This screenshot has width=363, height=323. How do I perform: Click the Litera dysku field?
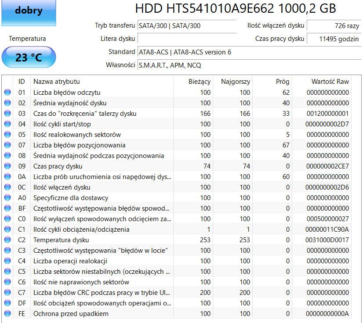[x=187, y=39]
